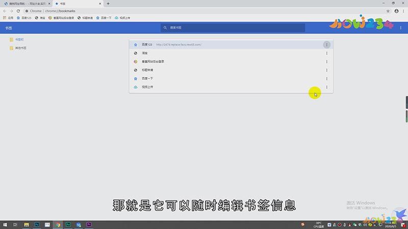Select the 视频上传 bookmark in the list

pyautogui.click(x=231, y=87)
